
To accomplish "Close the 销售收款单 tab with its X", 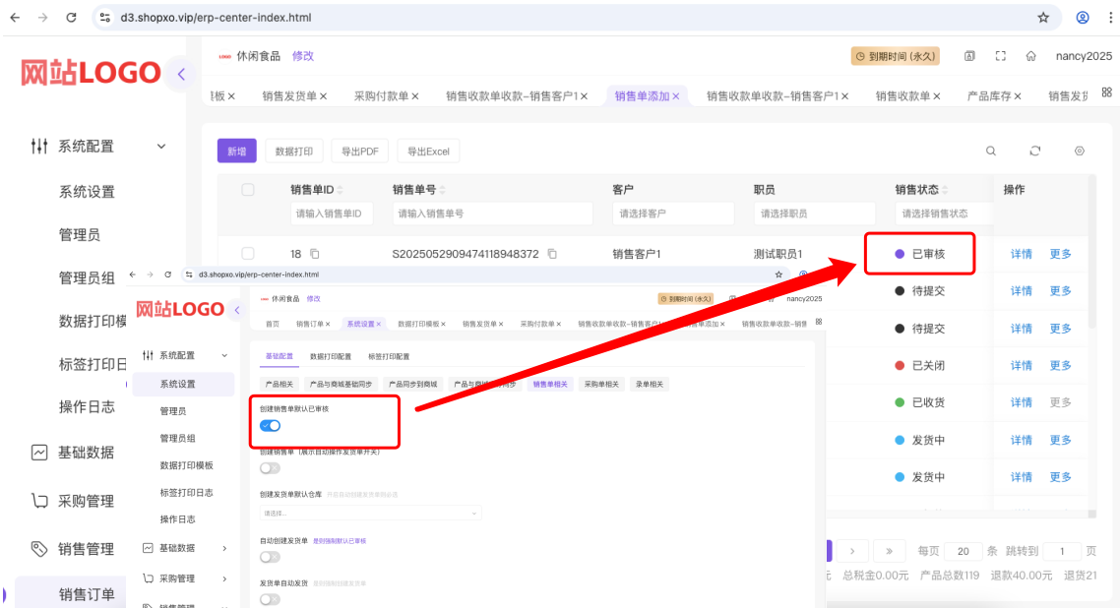I will 936,96.
